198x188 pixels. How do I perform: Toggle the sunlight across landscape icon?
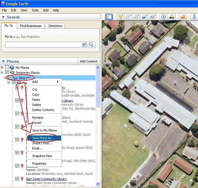172,17
